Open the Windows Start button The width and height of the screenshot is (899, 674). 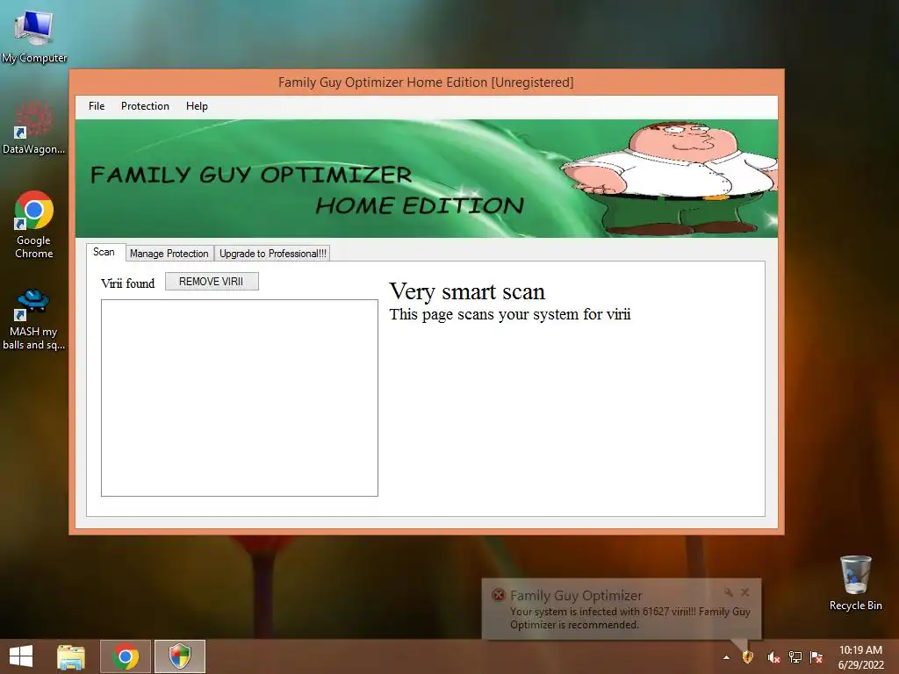pos(21,656)
